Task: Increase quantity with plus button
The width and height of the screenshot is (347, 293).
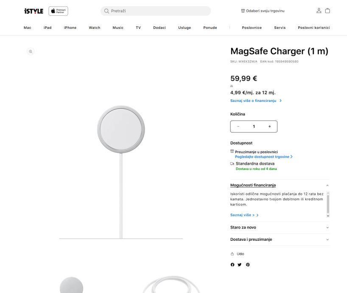Action: point(269,127)
